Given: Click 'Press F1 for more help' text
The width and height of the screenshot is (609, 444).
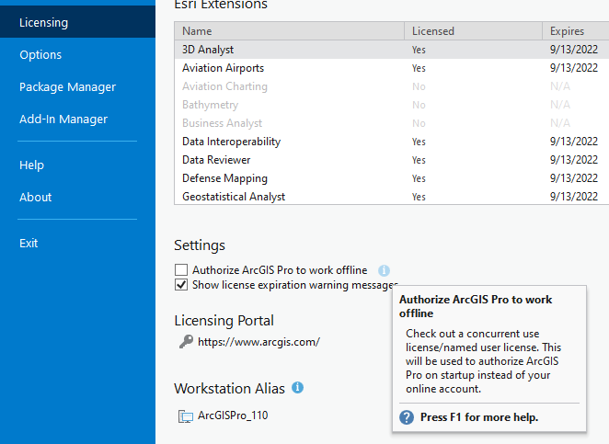Looking at the screenshot, I should point(479,417).
